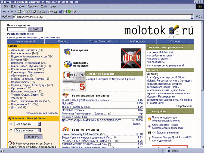The image size is (204, 153).
Task: Go back using the Back arrow
Action: click(4, 12)
